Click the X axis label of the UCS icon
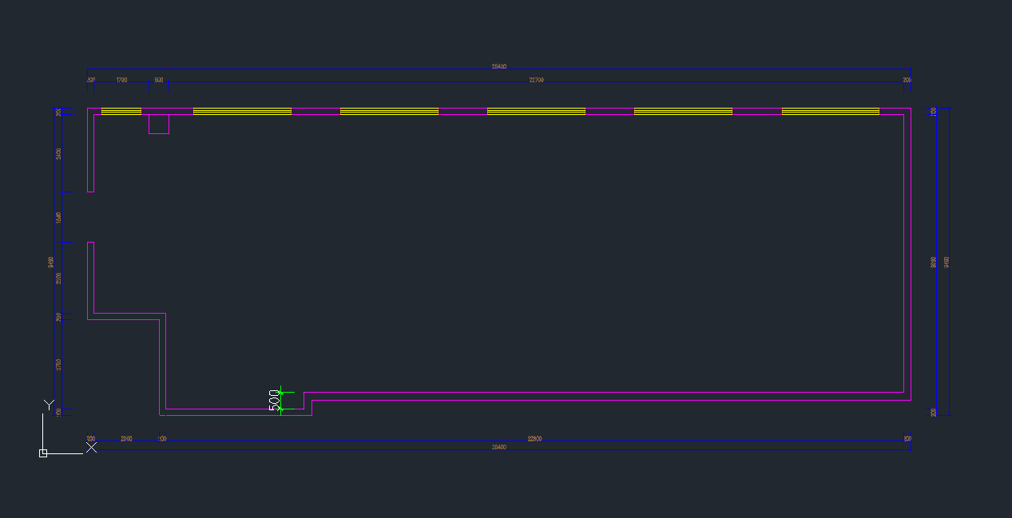1012x518 pixels. click(92, 447)
